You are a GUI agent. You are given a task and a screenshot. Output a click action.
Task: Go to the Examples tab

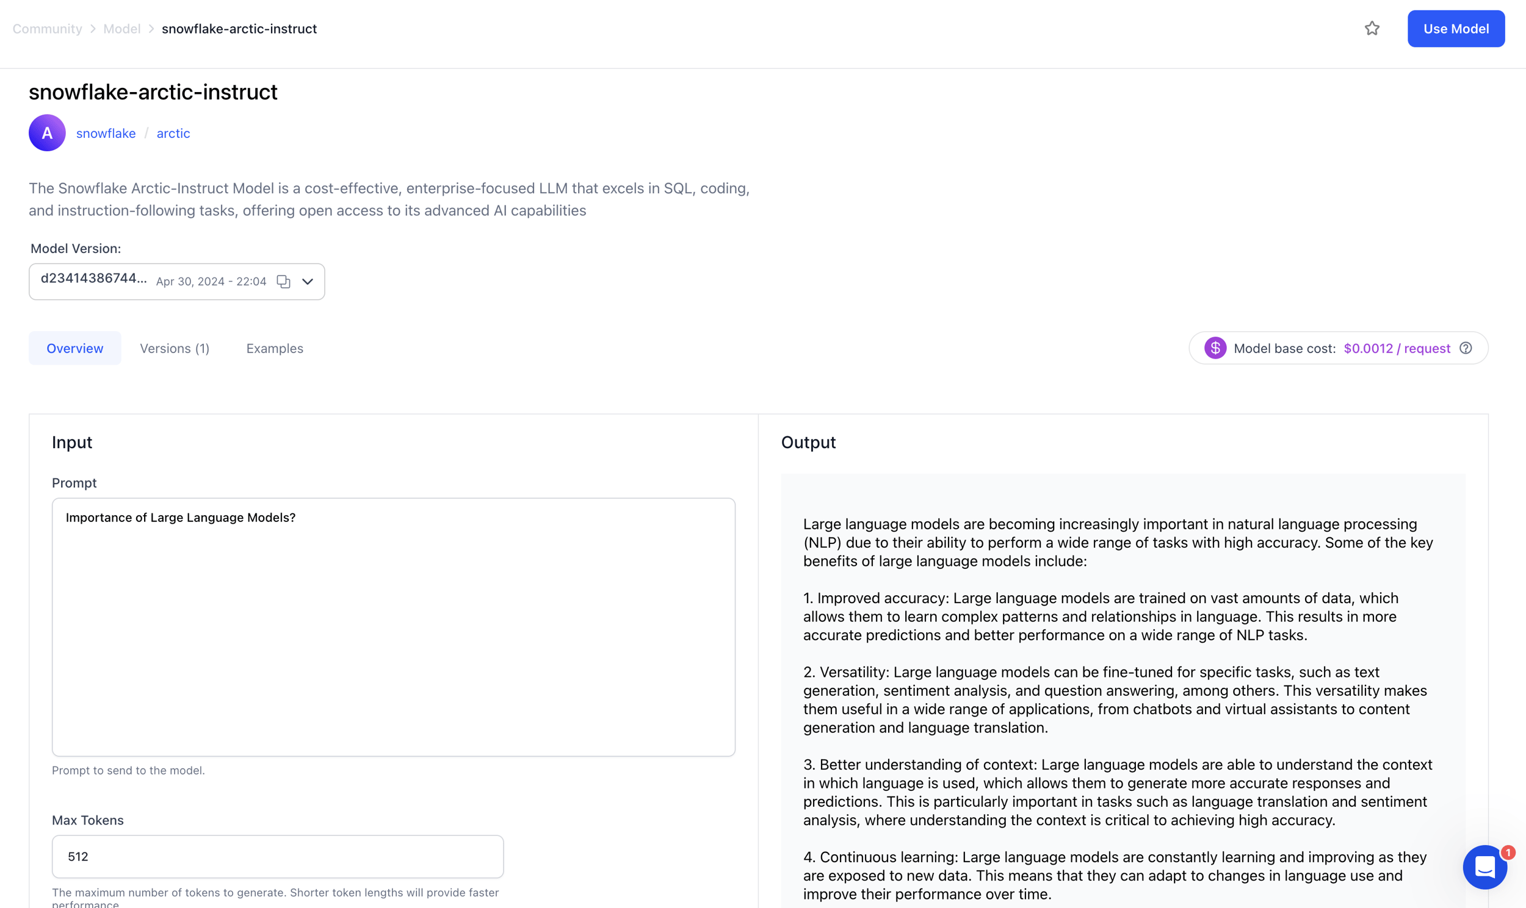click(274, 348)
